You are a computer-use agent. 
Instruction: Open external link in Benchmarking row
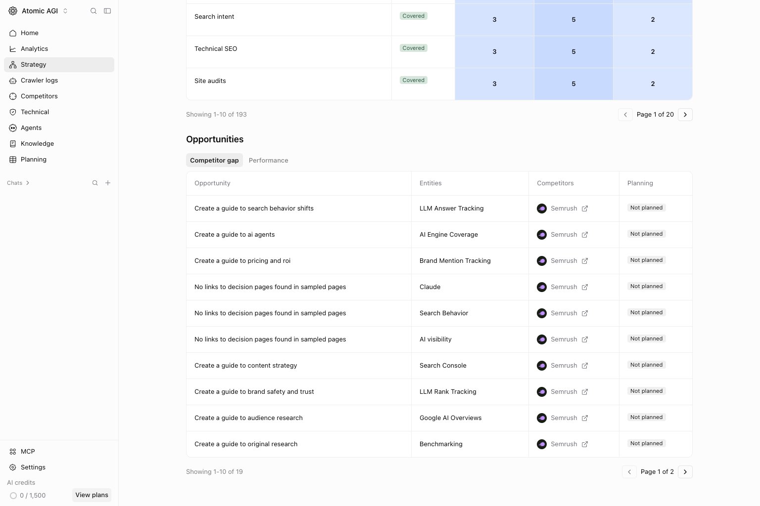[x=585, y=444]
